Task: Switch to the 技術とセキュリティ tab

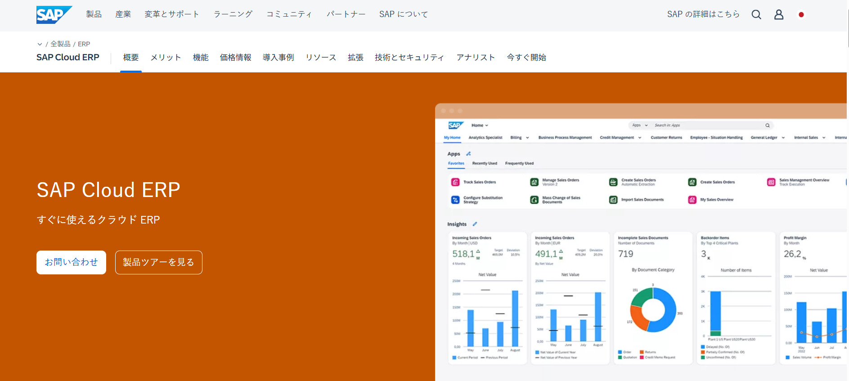Action: [x=409, y=58]
